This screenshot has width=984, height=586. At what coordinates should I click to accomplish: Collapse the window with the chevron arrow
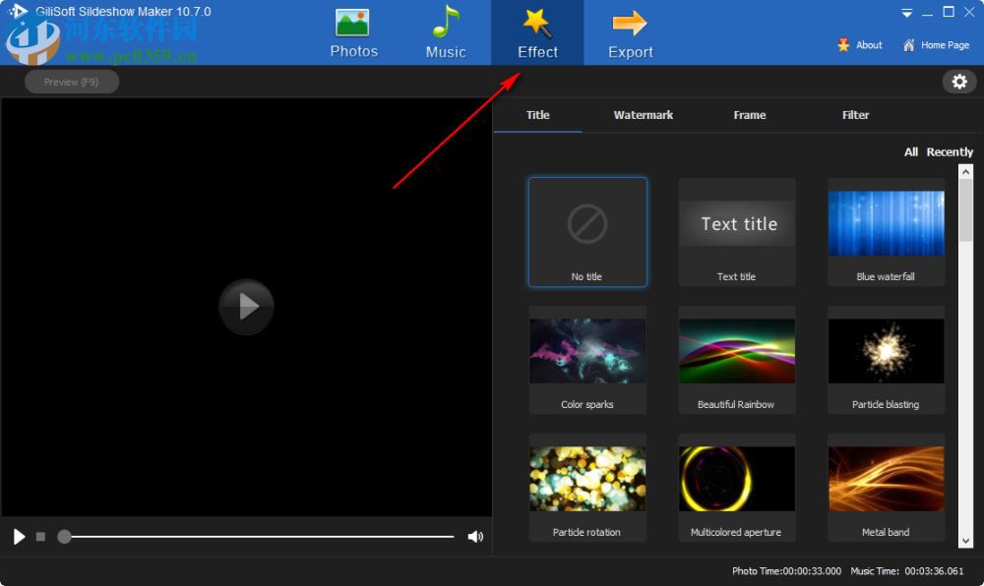[906, 13]
